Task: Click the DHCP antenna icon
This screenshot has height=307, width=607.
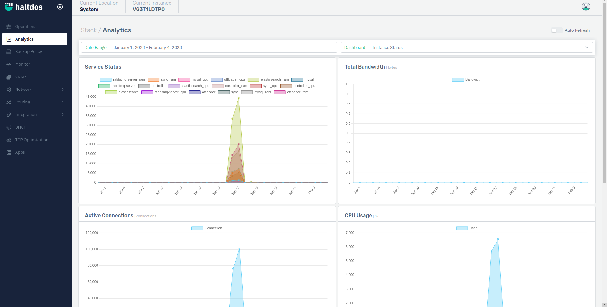Action: 9,127
